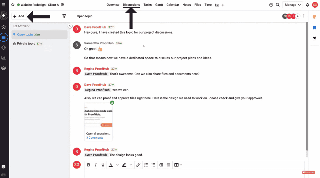
Task: Open the globe icon in sidebar
Action: (x=4, y=48)
